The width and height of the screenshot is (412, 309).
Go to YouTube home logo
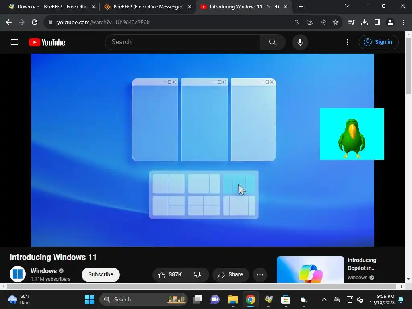point(47,42)
